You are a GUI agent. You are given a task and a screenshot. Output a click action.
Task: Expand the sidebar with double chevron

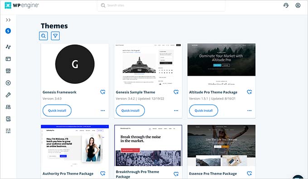8,20
